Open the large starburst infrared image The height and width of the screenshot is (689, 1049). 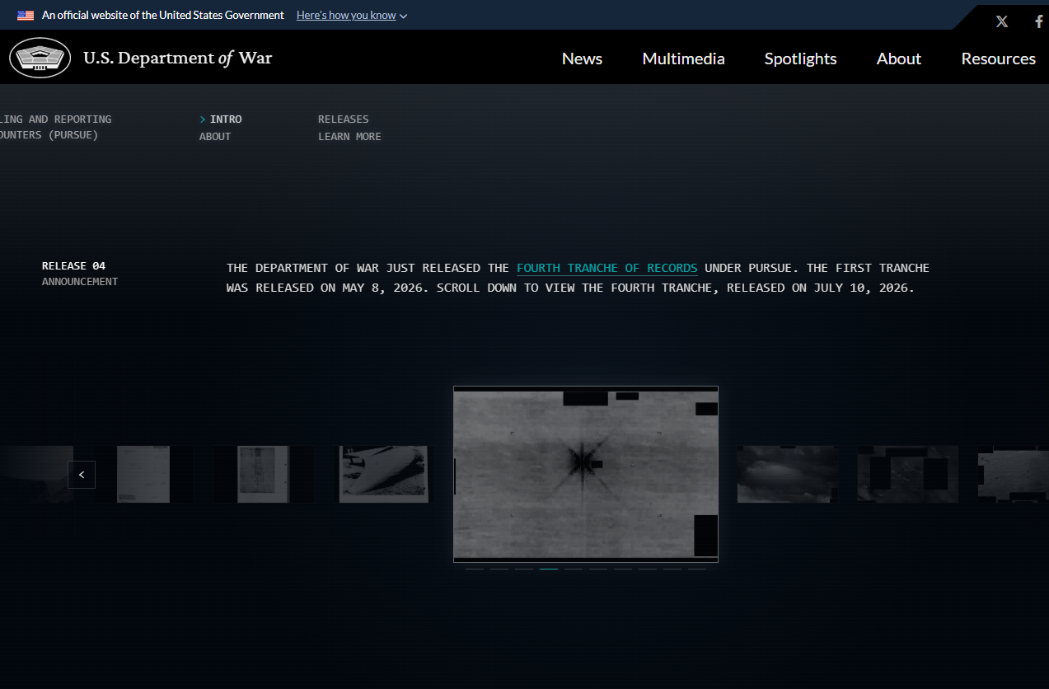[586, 474]
